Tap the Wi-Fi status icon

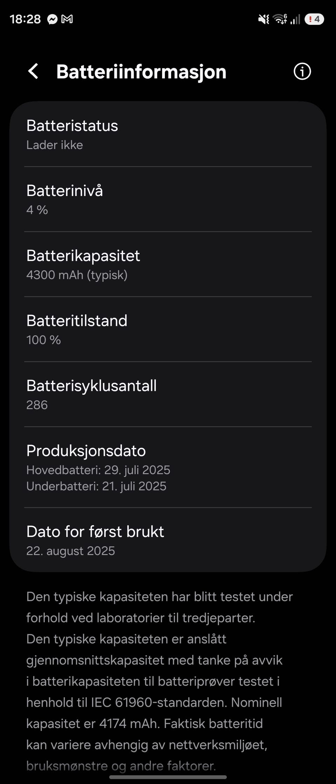(280, 19)
